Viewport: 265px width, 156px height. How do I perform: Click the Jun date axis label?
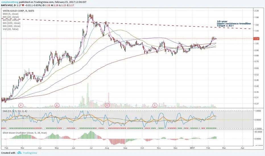[74, 148]
